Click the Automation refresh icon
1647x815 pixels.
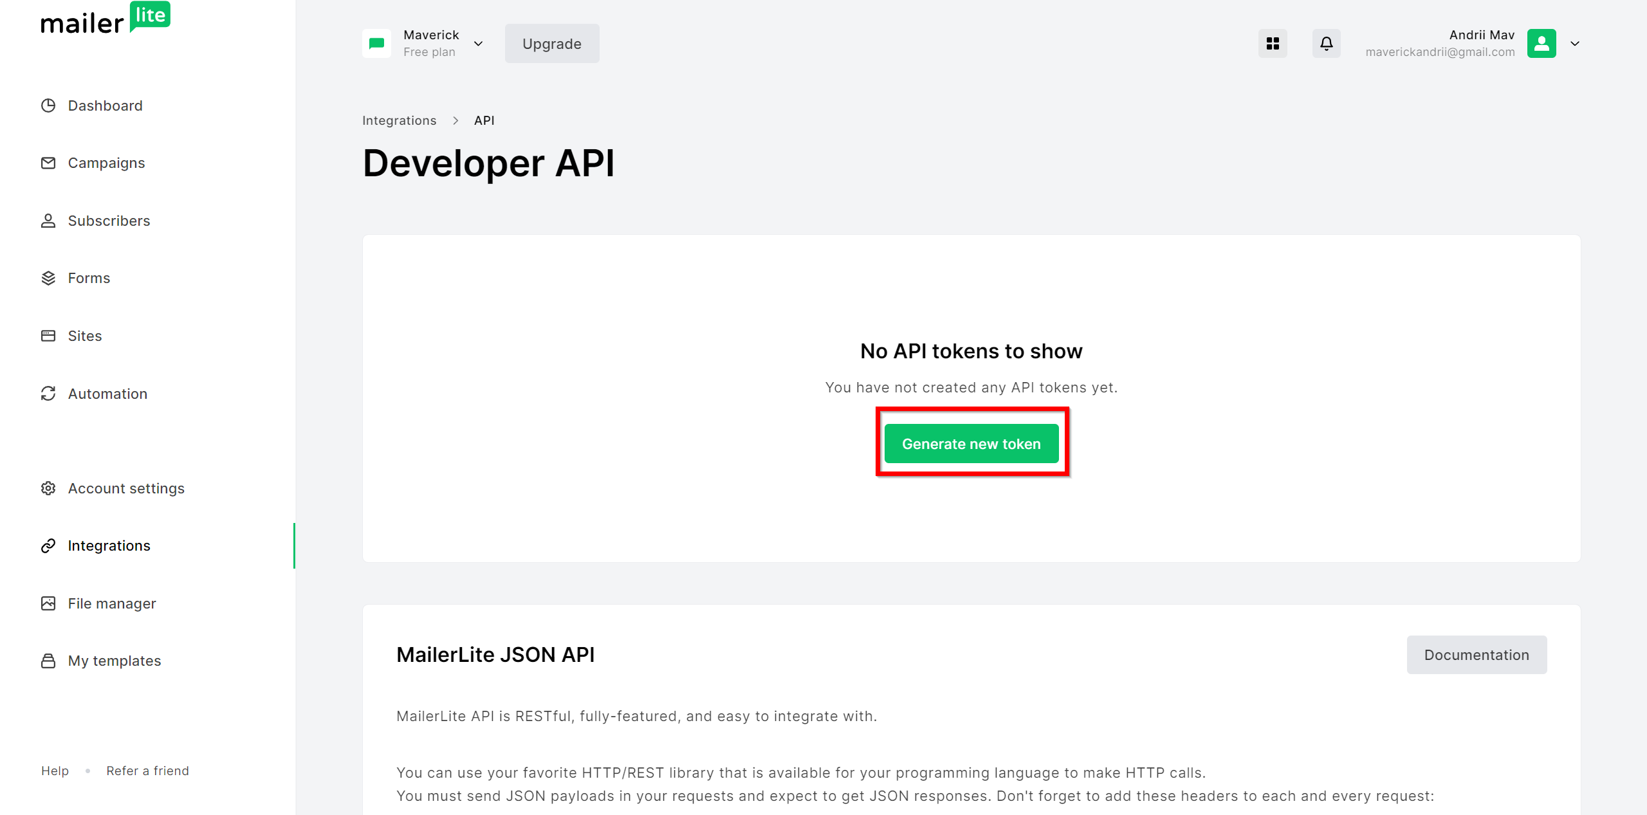pyautogui.click(x=48, y=393)
